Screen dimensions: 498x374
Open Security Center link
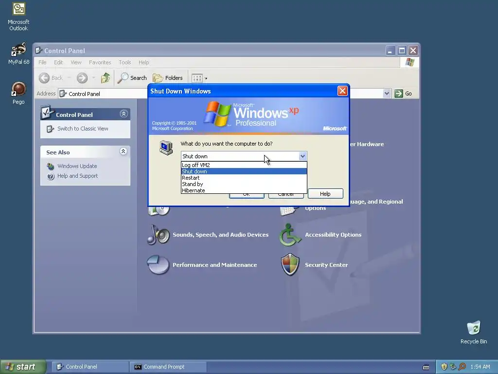point(326,265)
